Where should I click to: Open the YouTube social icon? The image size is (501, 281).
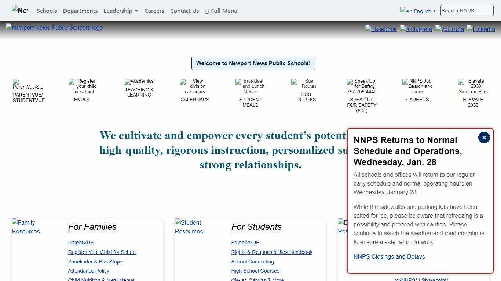tap(449, 29)
